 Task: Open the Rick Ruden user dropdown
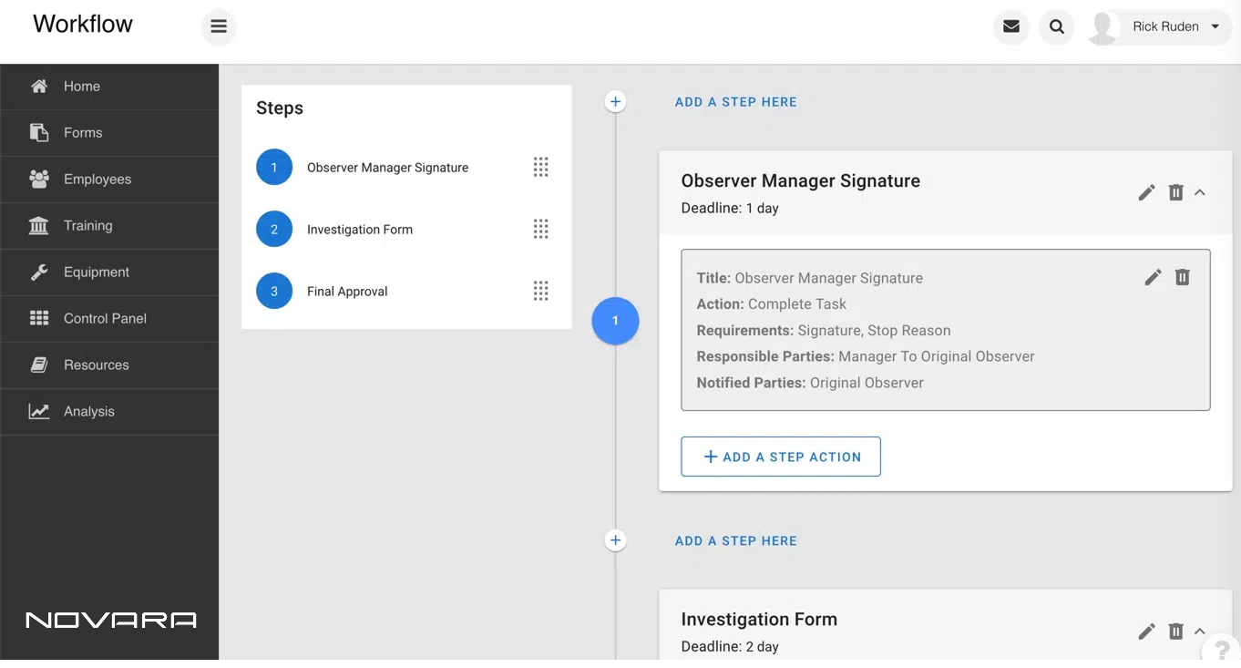tap(1160, 26)
